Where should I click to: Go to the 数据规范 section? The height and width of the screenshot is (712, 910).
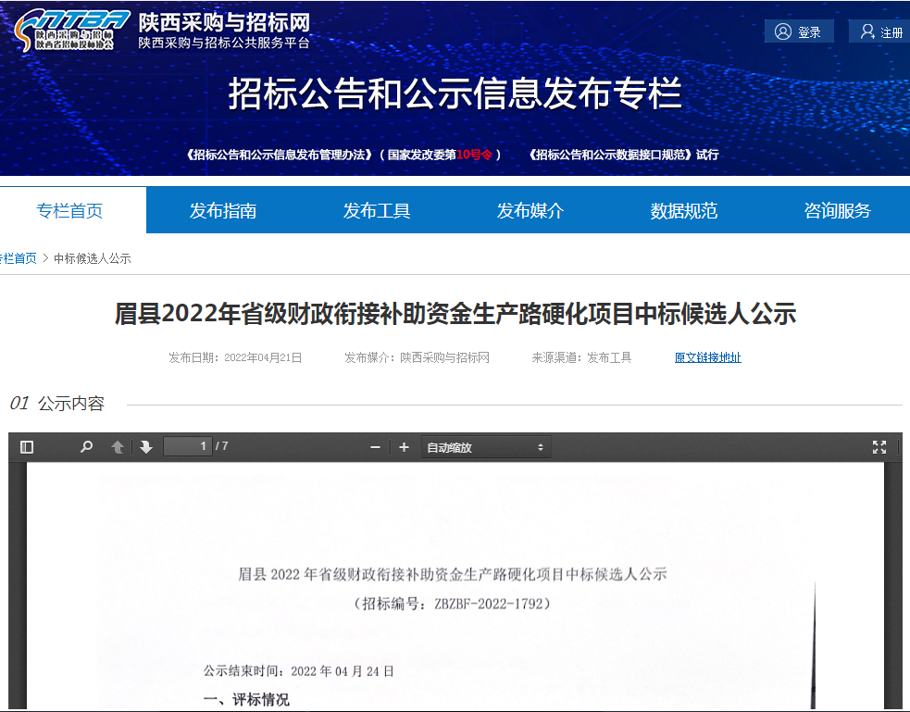(x=684, y=211)
